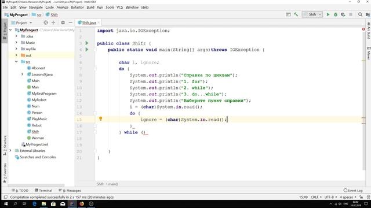Screen dimensions: 371x208
Task: Toggle the Messages tool window
Action: (70, 190)
